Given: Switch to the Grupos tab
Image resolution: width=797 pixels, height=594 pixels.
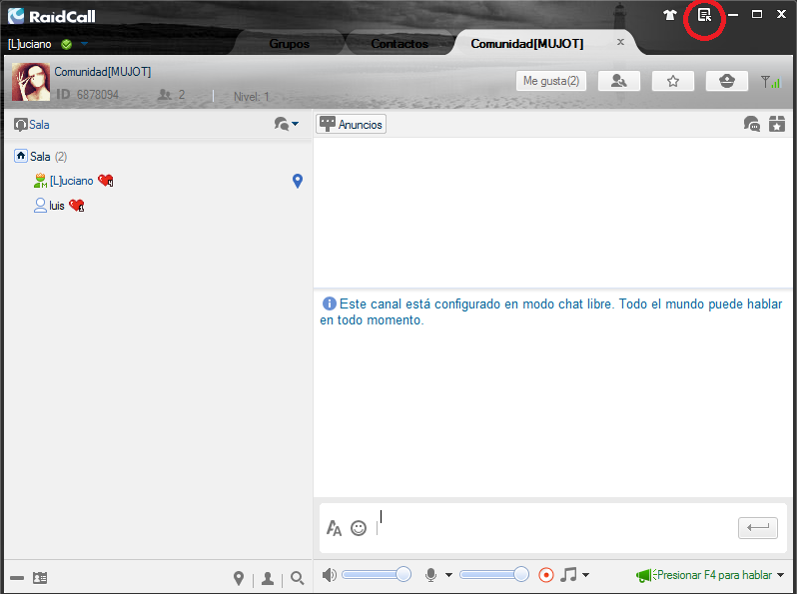Looking at the screenshot, I should pyautogui.click(x=289, y=44).
